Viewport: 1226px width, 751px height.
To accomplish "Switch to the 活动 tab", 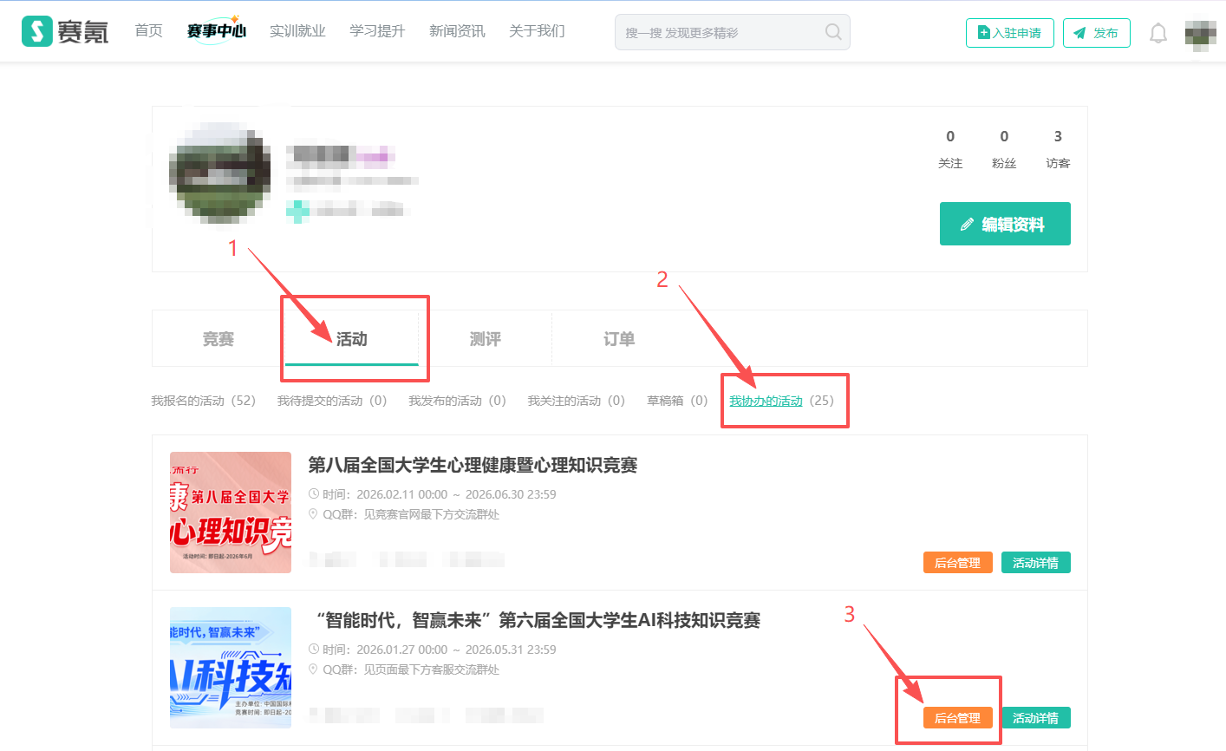I will tap(351, 339).
